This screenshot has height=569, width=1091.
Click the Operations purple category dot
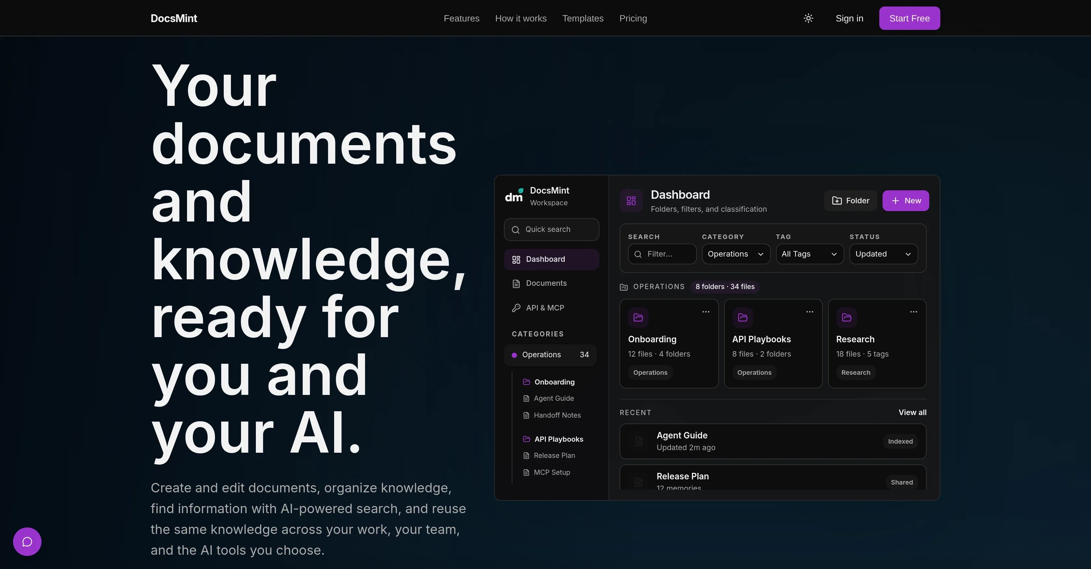coord(514,355)
